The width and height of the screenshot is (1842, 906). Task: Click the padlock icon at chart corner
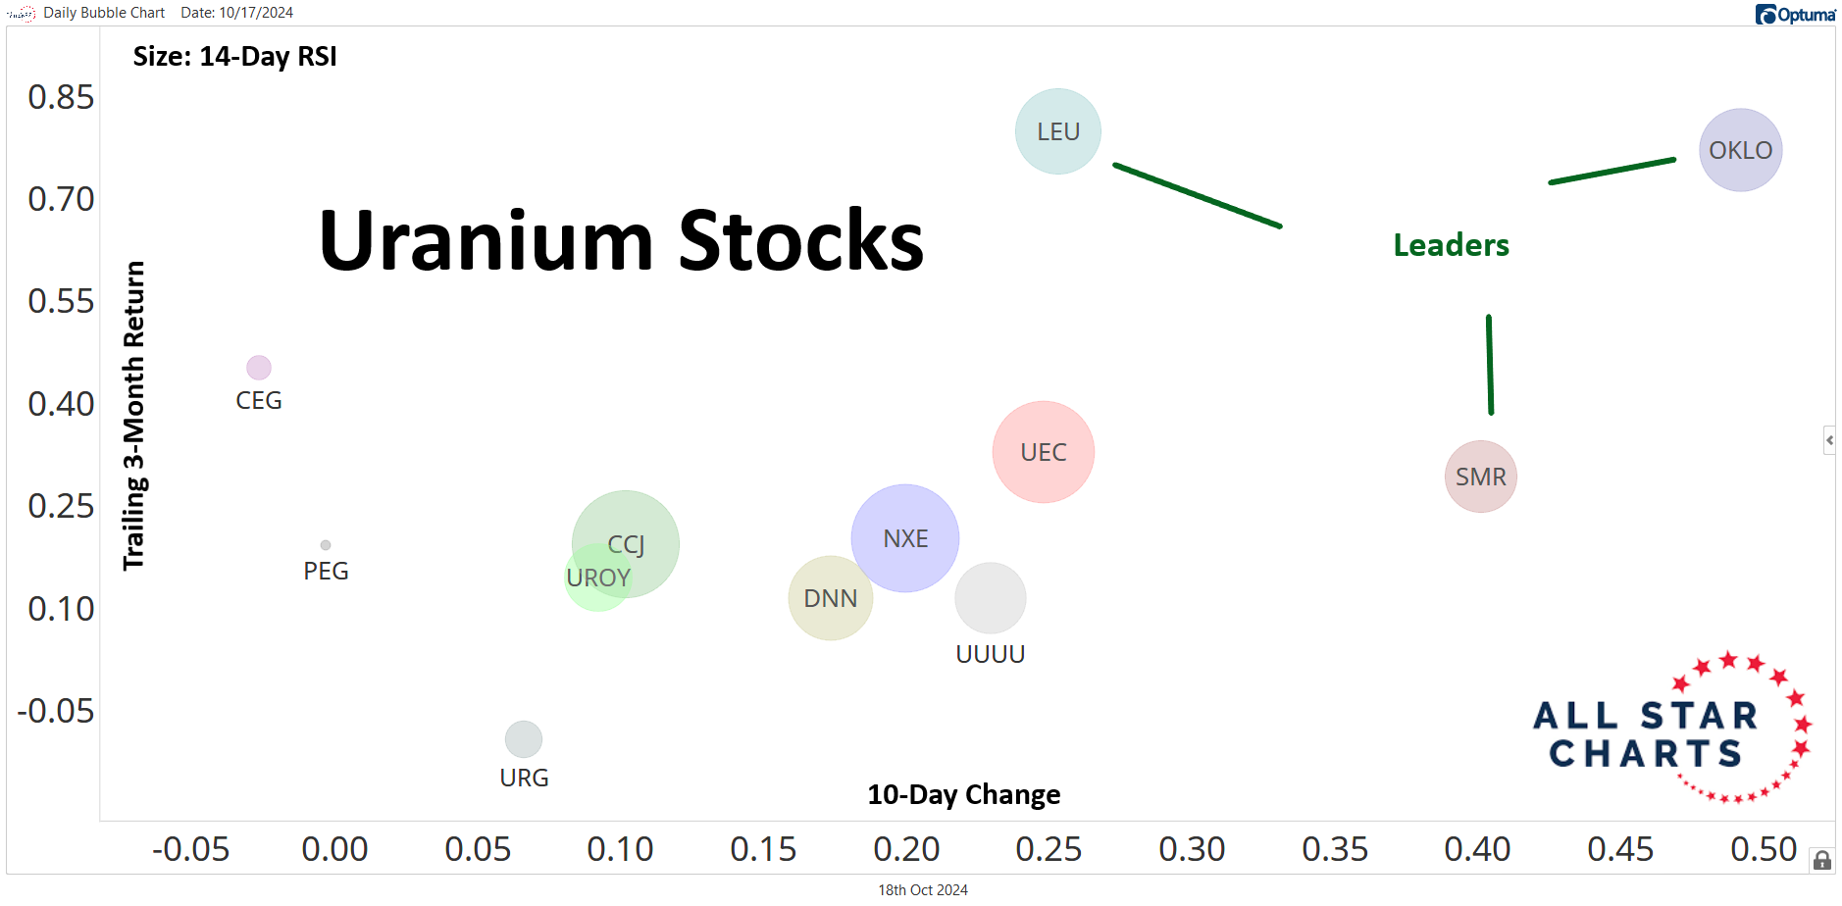pos(1822,861)
